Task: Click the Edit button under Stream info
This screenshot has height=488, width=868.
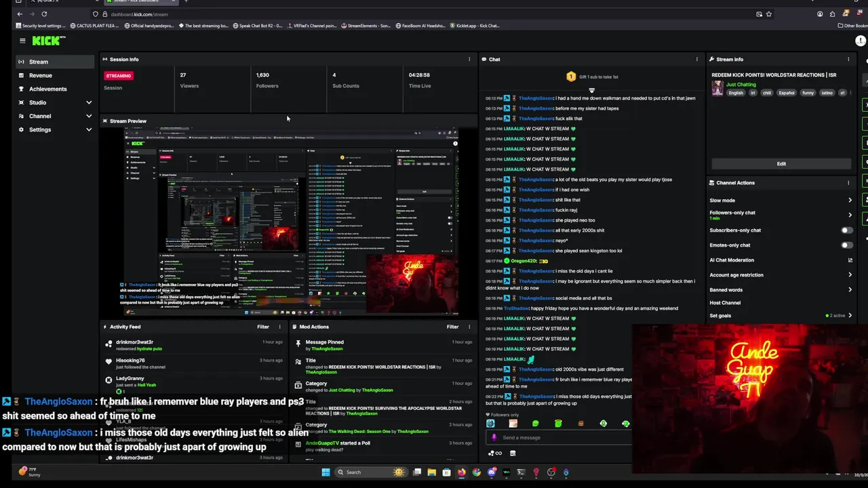Action: (781, 163)
